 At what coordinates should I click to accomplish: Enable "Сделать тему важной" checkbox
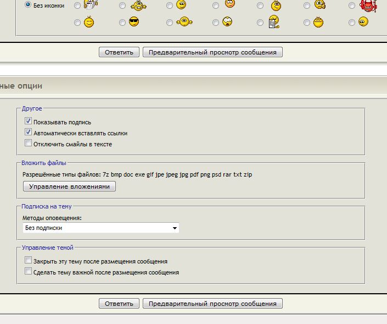tap(28, 272)
